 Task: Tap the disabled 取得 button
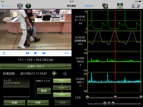pyautogui.click(x=62, y=103)
